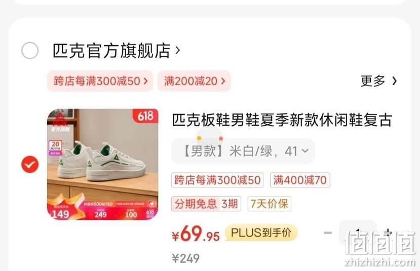Viewport: 420px width, 271px height.
Task: Tap the 满400减70 promotion tag
Action: point(300,180)
